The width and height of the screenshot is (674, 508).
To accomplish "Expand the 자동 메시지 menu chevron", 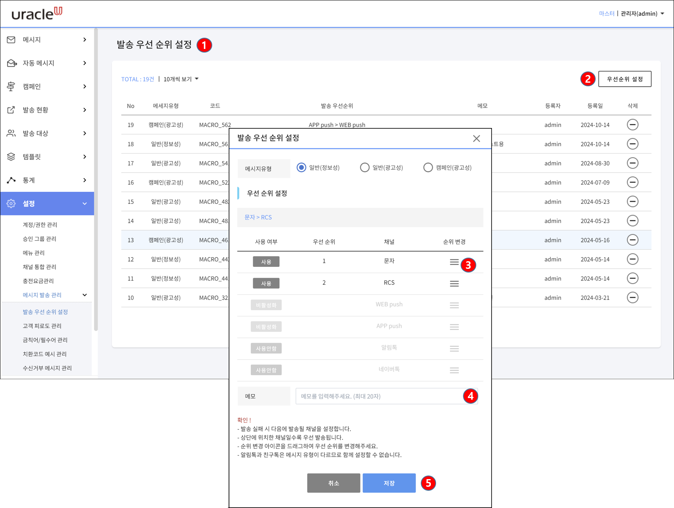I will coord(84,63).
